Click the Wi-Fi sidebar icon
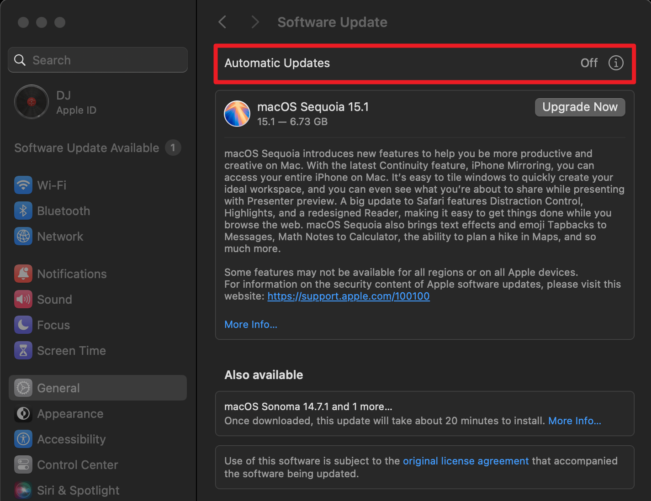651x501 pixels. [x=23, y=185]
